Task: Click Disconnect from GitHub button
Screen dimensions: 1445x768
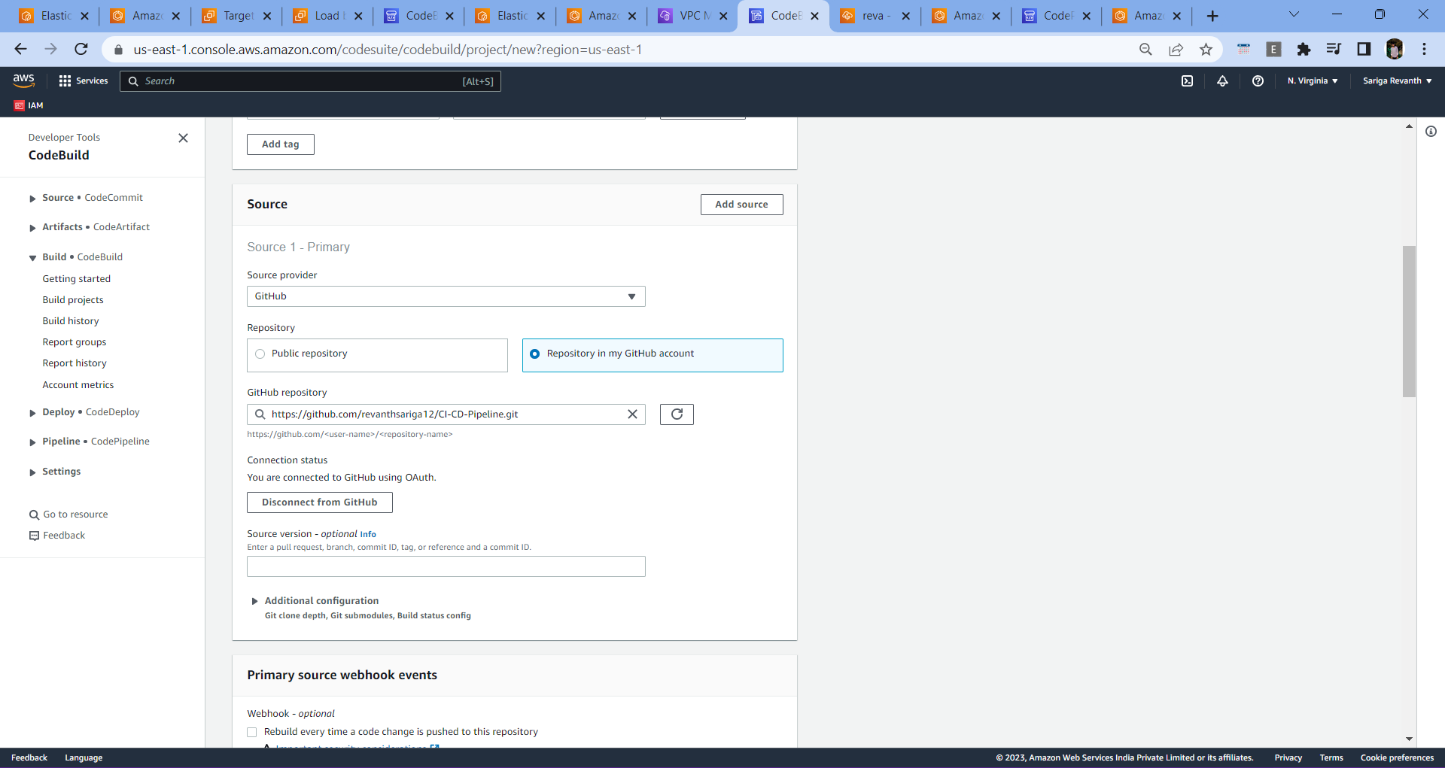Action: 320,502
